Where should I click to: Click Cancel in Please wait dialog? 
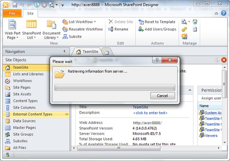[x=162, y=96]
